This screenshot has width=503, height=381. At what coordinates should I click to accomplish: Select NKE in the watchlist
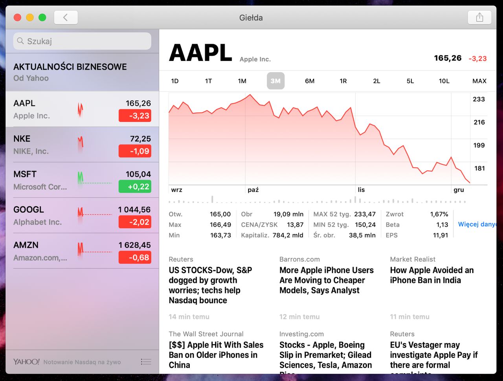(82, 145)
